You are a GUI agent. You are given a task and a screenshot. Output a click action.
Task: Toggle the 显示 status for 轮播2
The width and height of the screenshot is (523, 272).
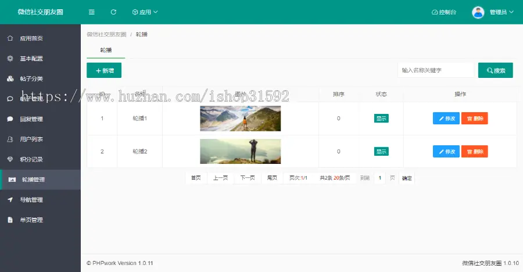point(381,152)
